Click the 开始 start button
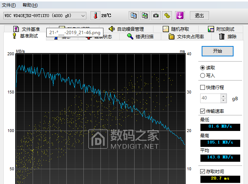 [218, 51]
